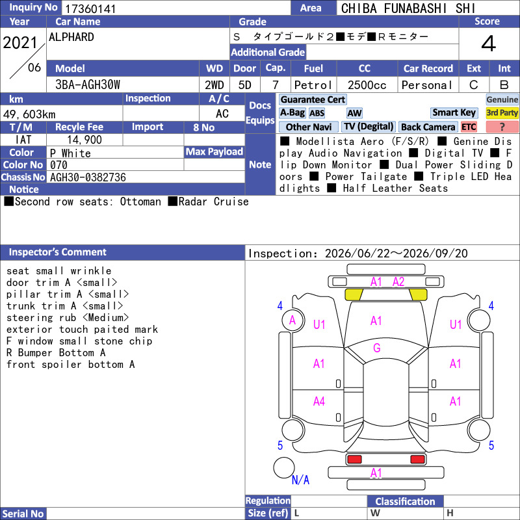This screenshot has width=520, height=520.
Task: Click the TV (Degital) badge
Action: pos(369,127)
